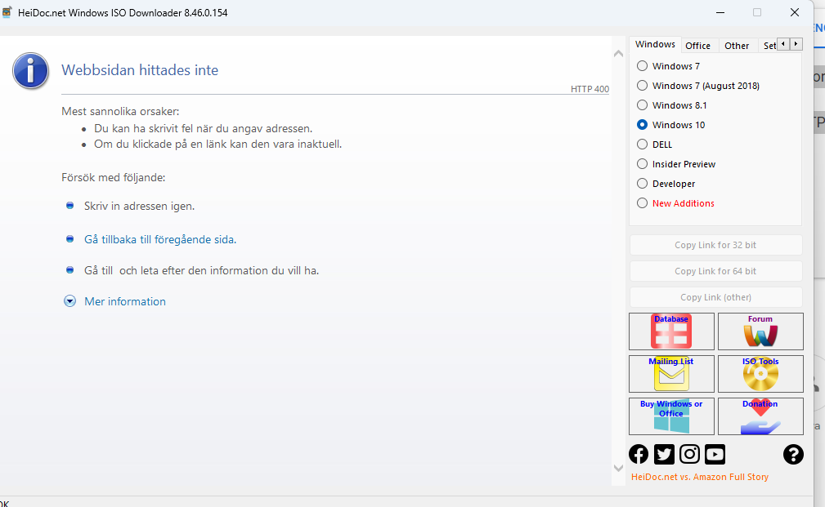The width and height of the screenshot is (825, 507).
Task: Select the Windows 10 radio button
Action: coord(642,125)
